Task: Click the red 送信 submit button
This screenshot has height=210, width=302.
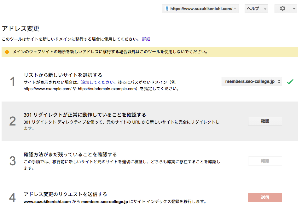Action: click(x=265, y=197)
